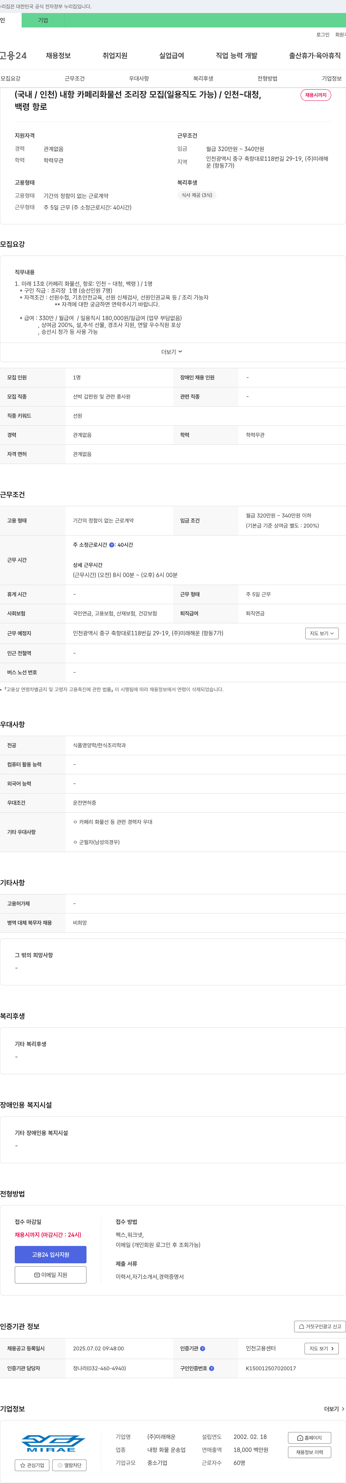Select the 비희망 military service cell
Viewport: 346px width, 1483px height.
(80, 923)
